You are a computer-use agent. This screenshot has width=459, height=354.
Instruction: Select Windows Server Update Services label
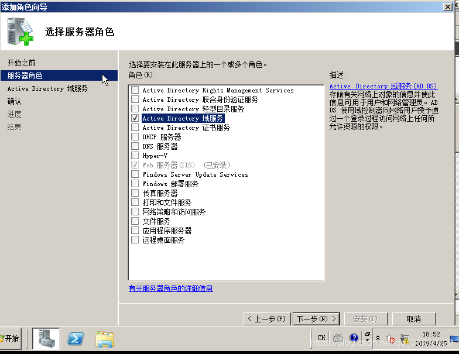point(196,174)
